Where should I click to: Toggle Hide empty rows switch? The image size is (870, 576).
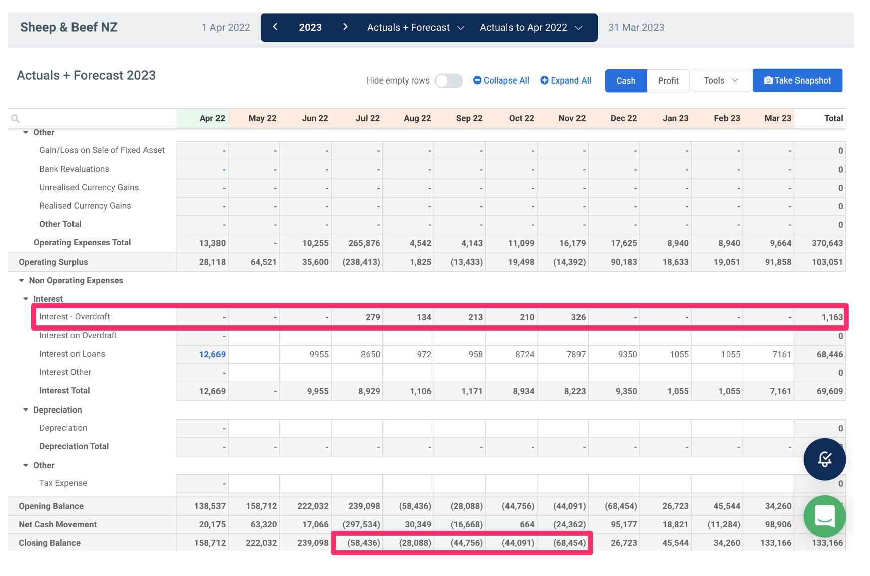(449, 81)
